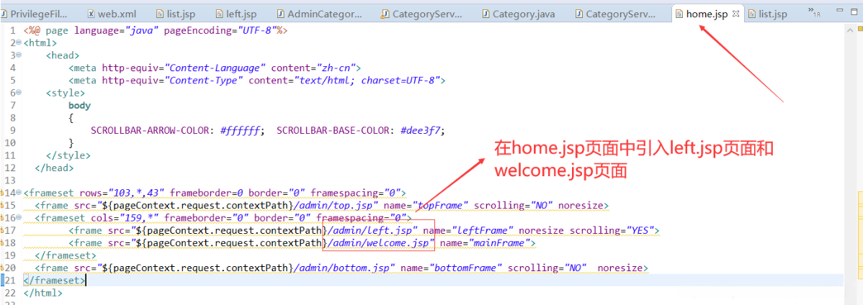Collapse the <head> block on line 3

click(x=19, y=55)
